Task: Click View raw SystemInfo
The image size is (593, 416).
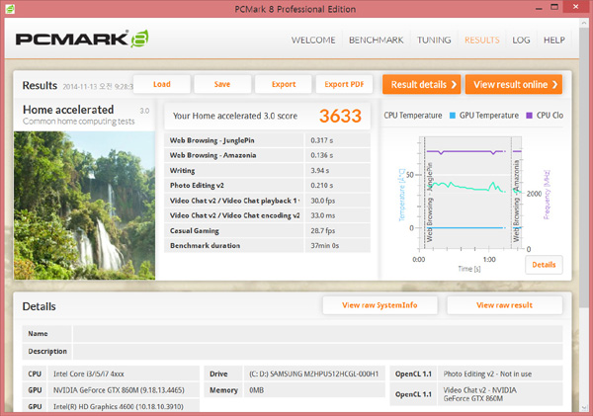Action: 380,305
